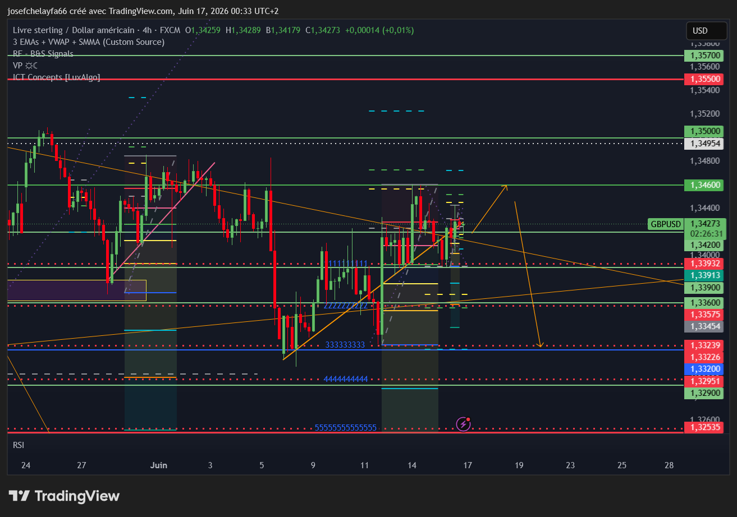Select the green 1,33900 price label

click(x=703, y=287)
